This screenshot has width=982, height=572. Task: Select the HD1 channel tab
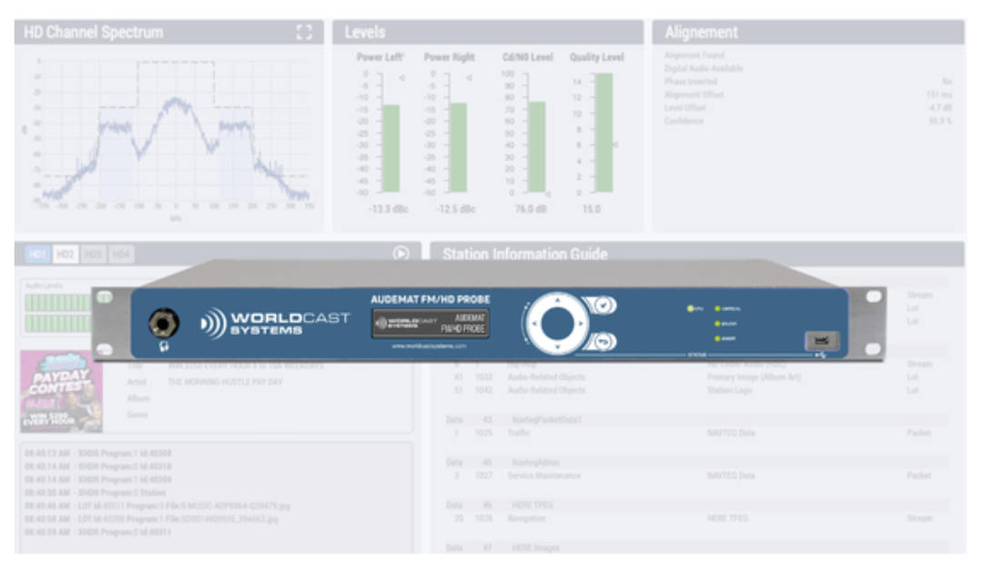[38, 255]
